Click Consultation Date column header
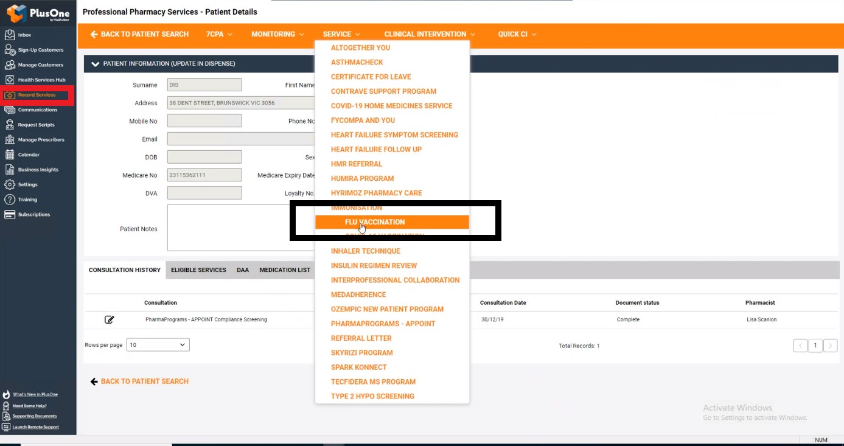844x446 pixels. coord(503,302)
